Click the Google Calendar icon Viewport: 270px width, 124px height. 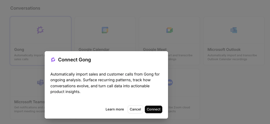pyautogui.click(x=105, y=30)
